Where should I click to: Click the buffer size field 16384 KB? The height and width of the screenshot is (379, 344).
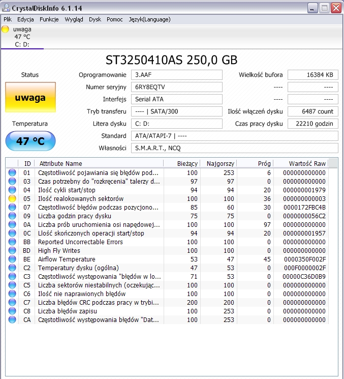[x=313, y=75]
